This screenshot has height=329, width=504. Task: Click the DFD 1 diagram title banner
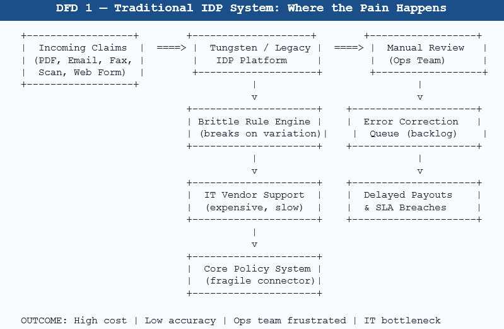tap(252, 8)
